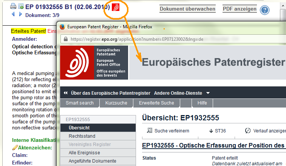The height and width of the screenshot is (166, 286).
Task: Click PDF anzeigen button
Action: click(x=240, y=9)
